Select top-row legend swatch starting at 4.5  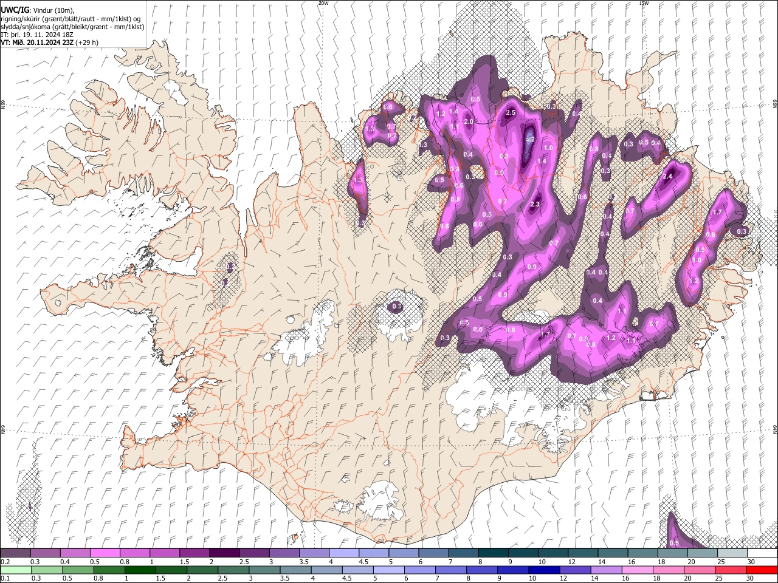[373, 553]
